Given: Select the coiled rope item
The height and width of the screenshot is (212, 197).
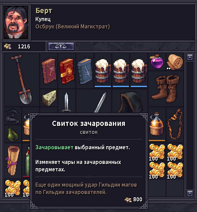Looking at the screenshot, I should (x=175, y=125).
